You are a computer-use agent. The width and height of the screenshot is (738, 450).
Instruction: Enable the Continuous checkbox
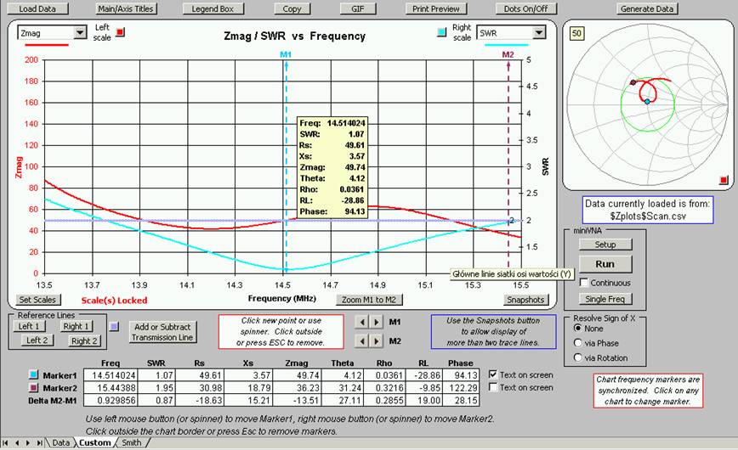[x=583, y=282]
